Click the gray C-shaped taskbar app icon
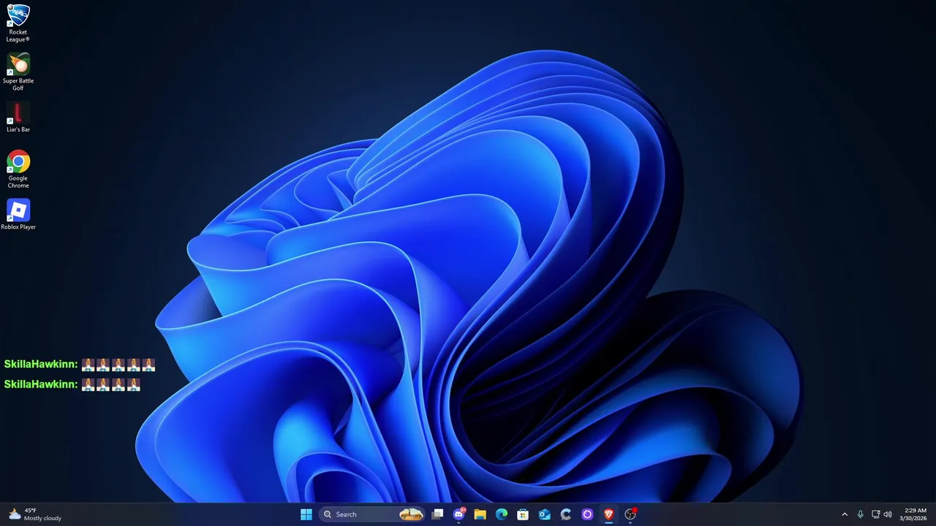 (x=565, y=514)
